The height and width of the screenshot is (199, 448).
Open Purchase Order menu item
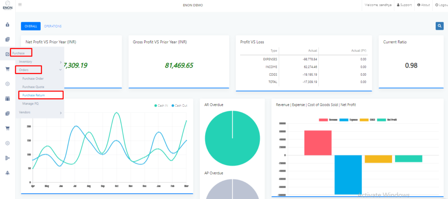33,79
